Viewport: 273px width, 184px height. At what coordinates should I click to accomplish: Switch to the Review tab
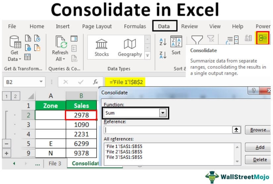[190, 26]
